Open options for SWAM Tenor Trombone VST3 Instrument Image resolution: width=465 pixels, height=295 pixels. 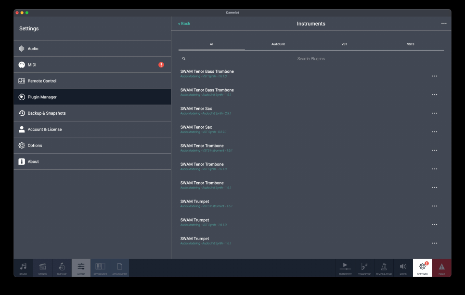tap(435, 150)
